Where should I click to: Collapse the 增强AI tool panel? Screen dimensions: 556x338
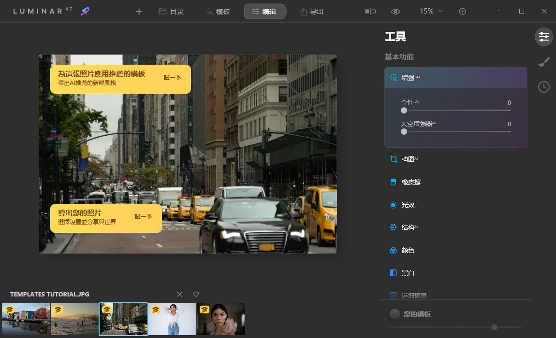click(x=409, y=77)
